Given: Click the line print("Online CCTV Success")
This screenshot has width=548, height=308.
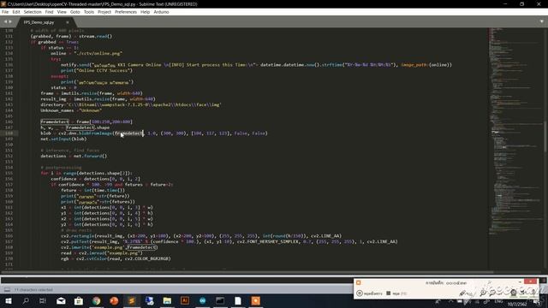Looking at the screenshot, I should [97, 70].
